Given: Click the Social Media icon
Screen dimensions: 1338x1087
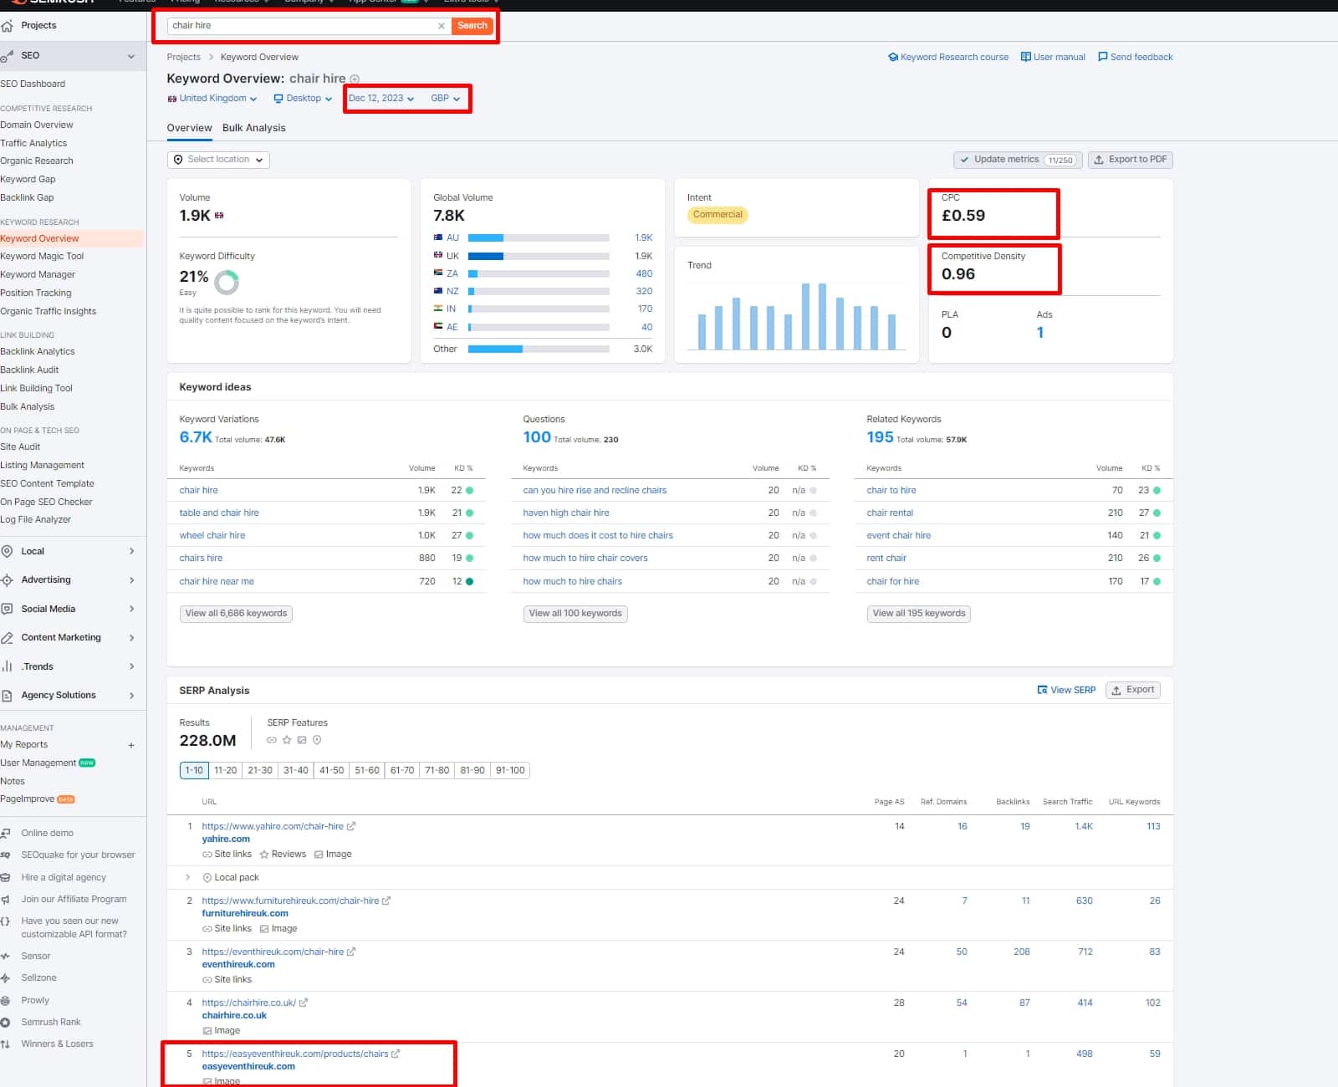Looking at the screenshot, I should (x=7, y=609).
